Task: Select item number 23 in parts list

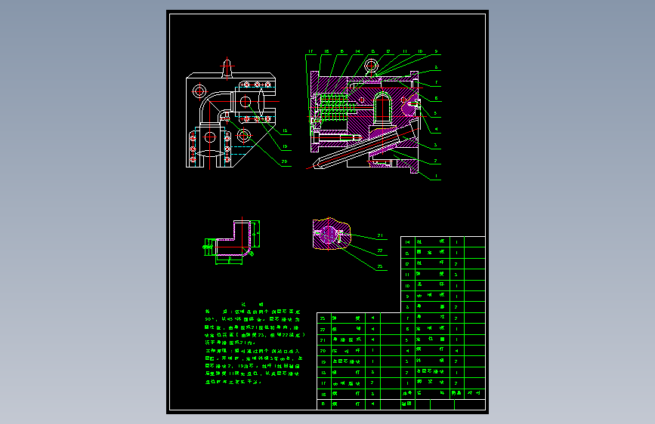Action: (x=323, y=318)
